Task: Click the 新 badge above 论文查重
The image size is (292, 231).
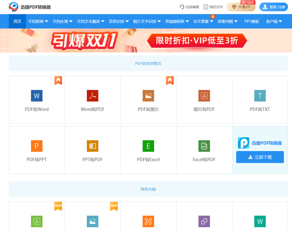Action: point(213,17)
